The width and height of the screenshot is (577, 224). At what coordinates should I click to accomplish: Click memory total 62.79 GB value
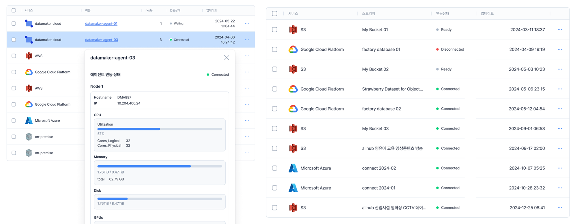tap(116, 179)
